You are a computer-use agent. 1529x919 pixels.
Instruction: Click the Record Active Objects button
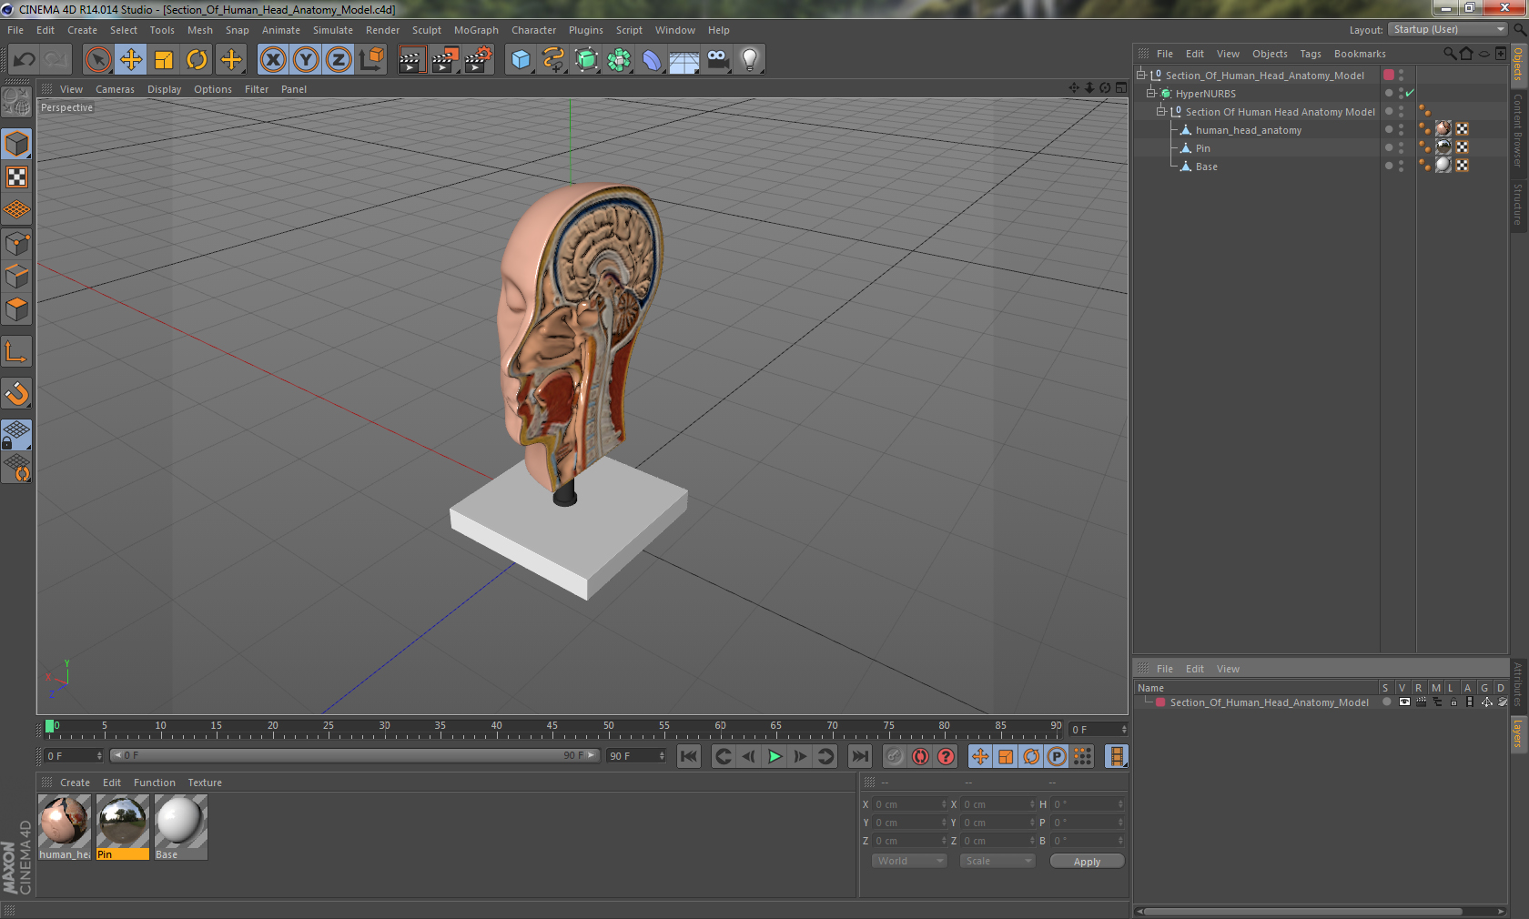895,756
